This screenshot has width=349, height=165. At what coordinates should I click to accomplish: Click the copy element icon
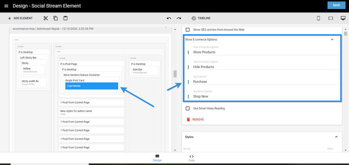click(56, 18)
